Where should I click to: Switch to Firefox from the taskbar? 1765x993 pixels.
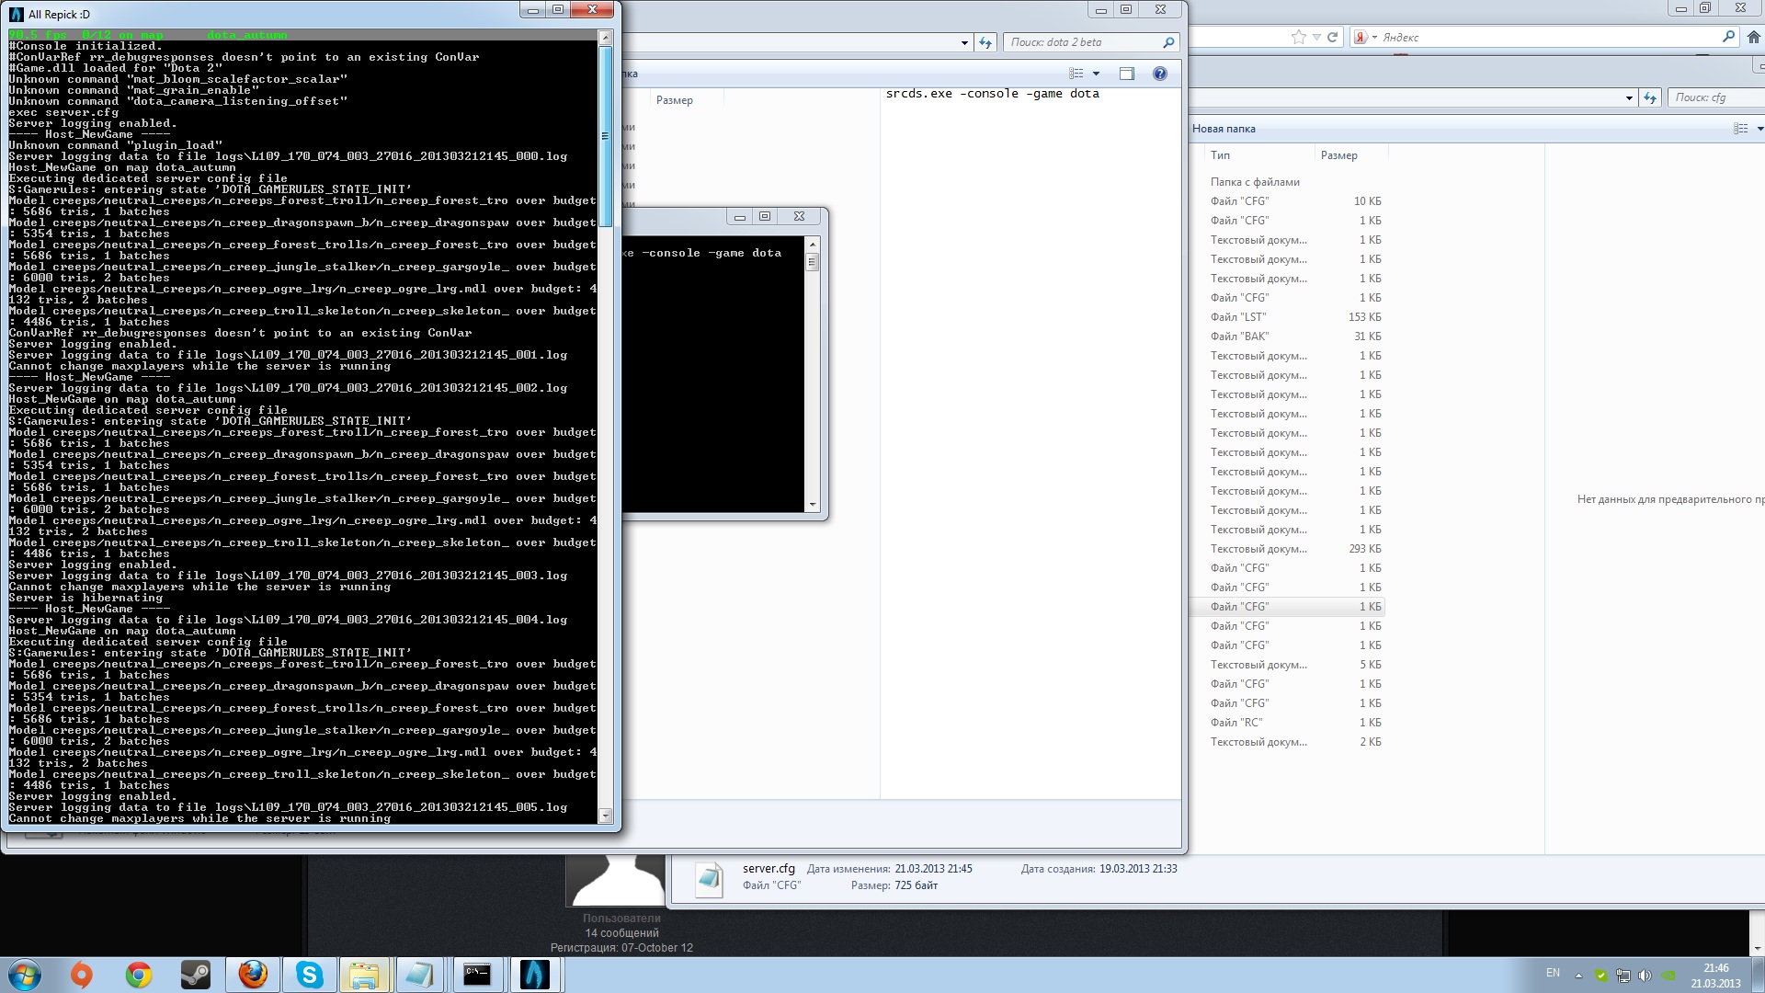pyautogui.click(x=252, y=975)
